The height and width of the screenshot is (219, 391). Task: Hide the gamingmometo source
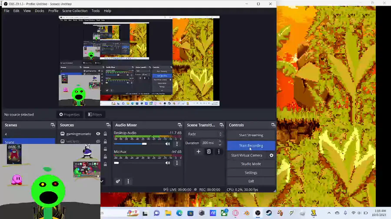coord(98,134)
